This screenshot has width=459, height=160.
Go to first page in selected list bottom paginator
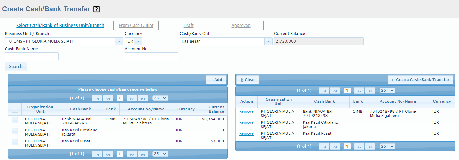tap(324, 147)
